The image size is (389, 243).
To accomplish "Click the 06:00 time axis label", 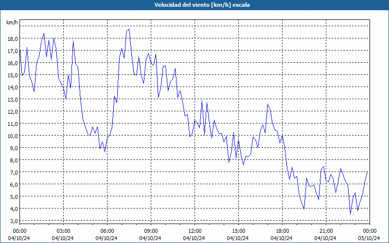I will (107, 231).
